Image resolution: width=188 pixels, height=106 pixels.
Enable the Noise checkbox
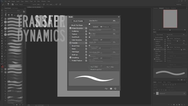(x=70, y=49)
